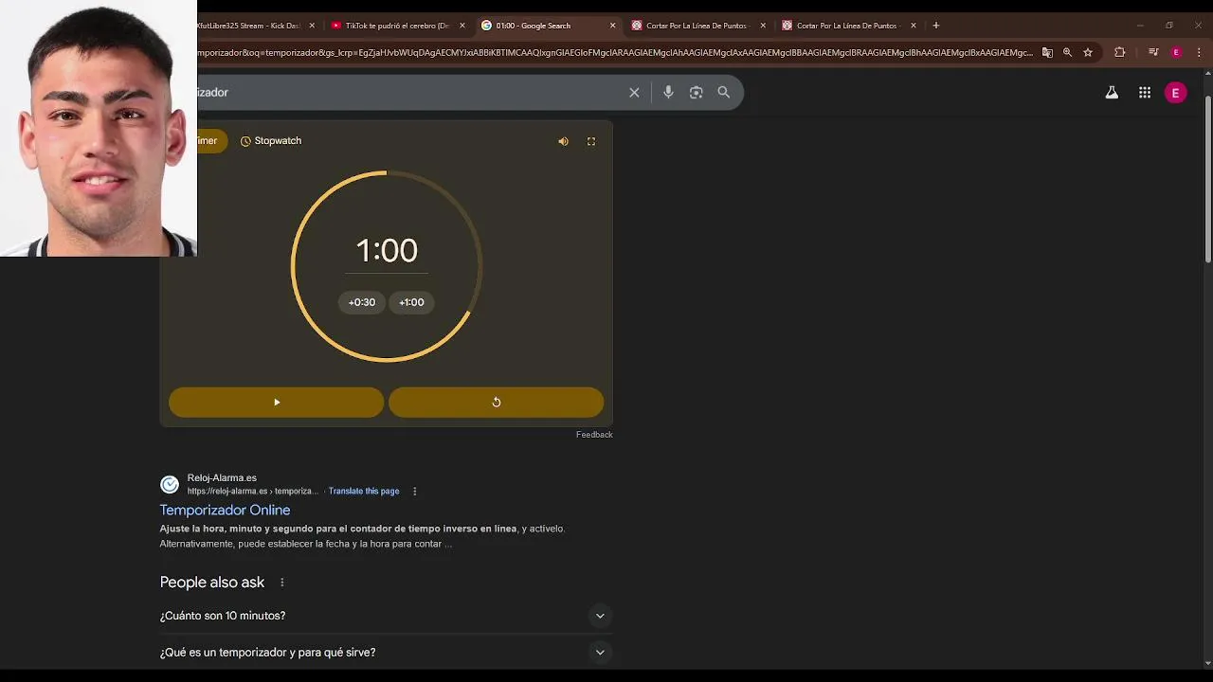Viewport: 1213px width, 682px height.
Task: Select the 01:00 - Google Search tab
Action: 547,26
